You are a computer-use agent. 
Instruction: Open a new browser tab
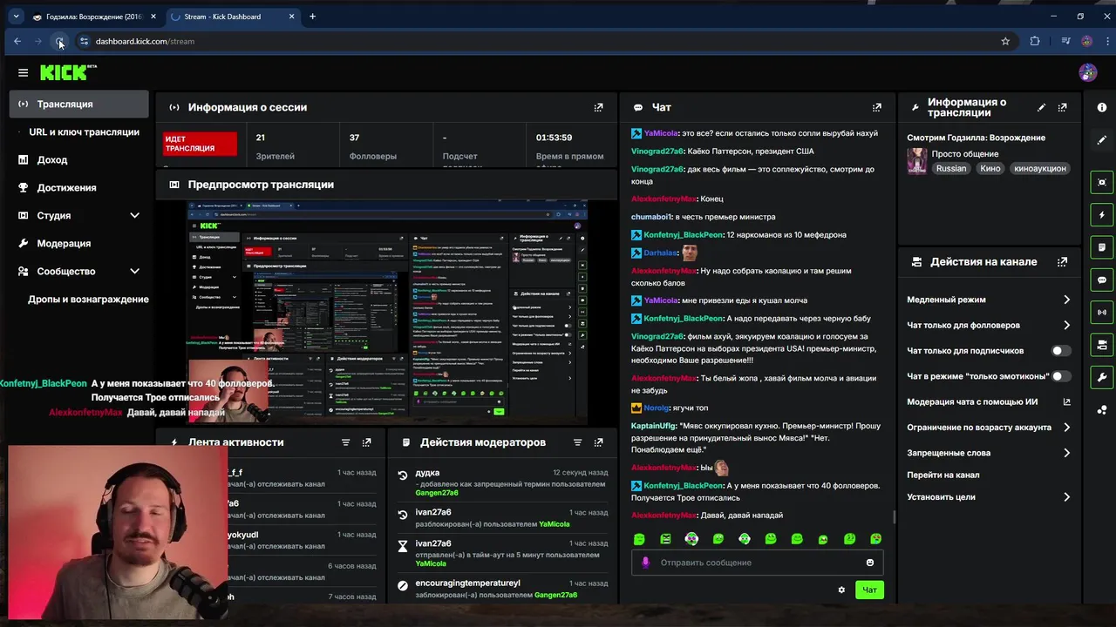(312, 17)
